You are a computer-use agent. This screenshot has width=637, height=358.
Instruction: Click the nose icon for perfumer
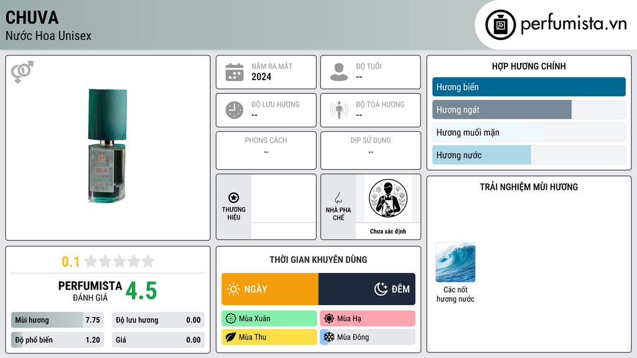click(x=338, y=198)
